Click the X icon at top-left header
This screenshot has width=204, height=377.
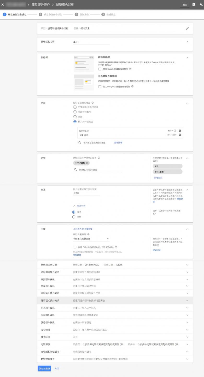click(3, 5)
